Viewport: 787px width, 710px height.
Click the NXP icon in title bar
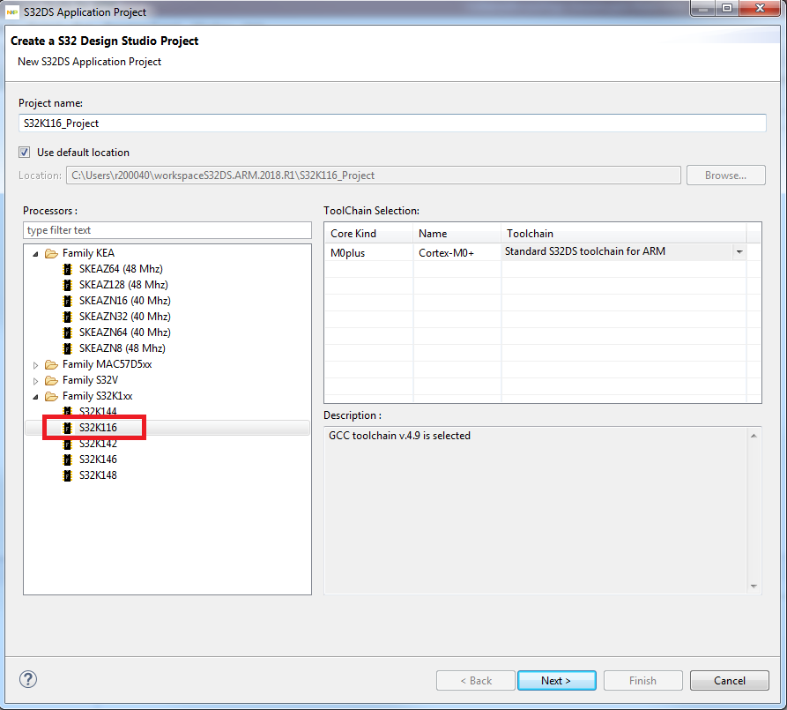[x=12, y=11]
